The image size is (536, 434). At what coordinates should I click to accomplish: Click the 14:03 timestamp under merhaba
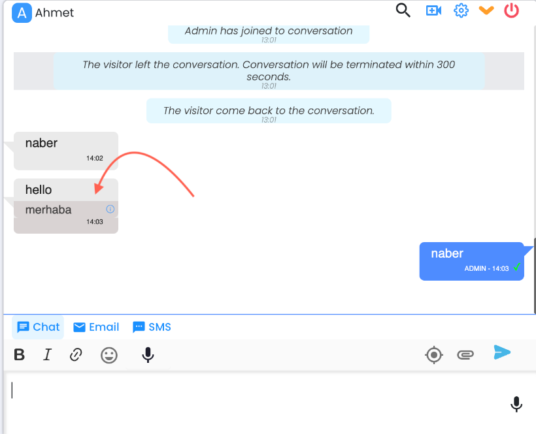(x=95, y=222)
